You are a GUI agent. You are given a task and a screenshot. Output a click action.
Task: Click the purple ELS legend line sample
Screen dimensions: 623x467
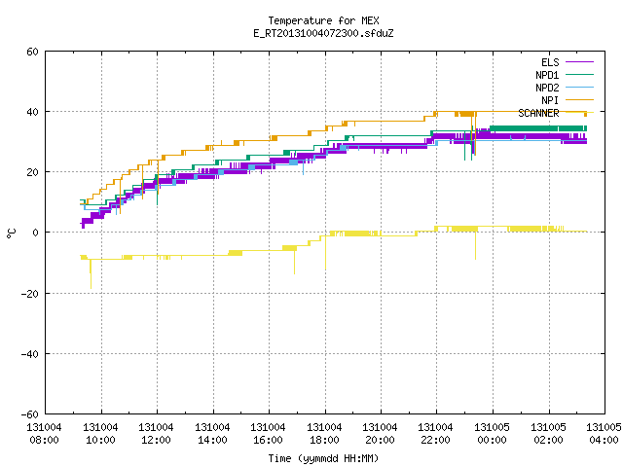pos(579,62)
